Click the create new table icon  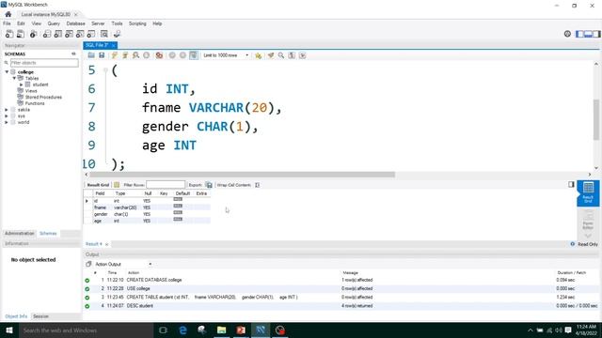(x=58, y=34)
